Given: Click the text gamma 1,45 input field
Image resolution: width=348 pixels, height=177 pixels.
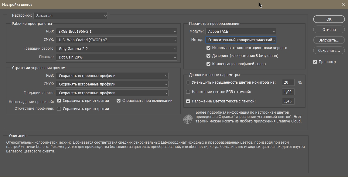Looking at the screenshot, I should (288, 101).
